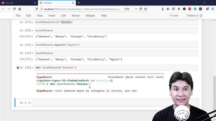Click the kernel status indicator circle
This screenshot has width=216, height=121.
coord(201,16)
